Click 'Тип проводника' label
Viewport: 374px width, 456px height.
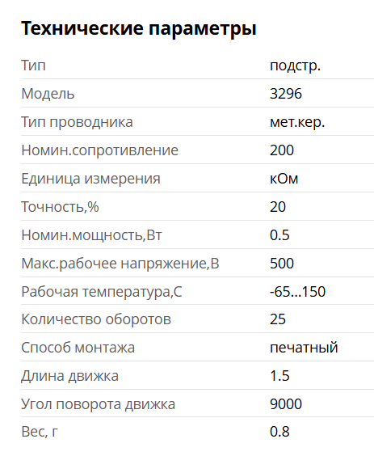tap(77, 122)
